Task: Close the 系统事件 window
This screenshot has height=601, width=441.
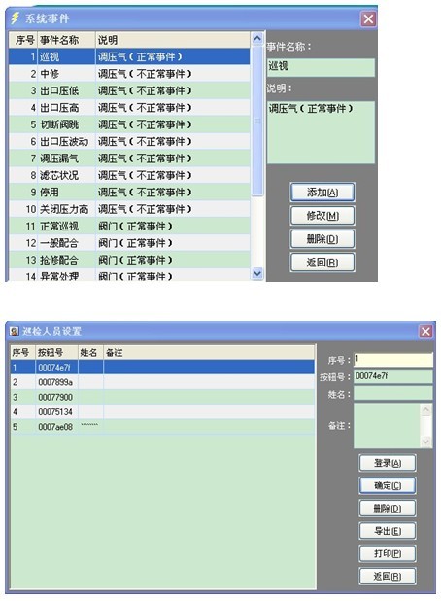Action: point(368,18)
